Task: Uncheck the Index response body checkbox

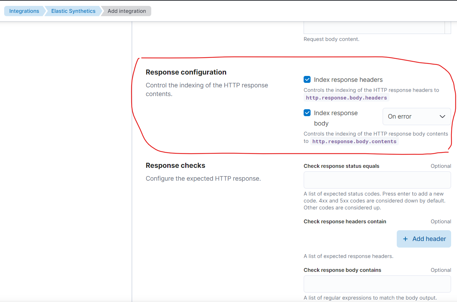Action: tap(307, 113)
